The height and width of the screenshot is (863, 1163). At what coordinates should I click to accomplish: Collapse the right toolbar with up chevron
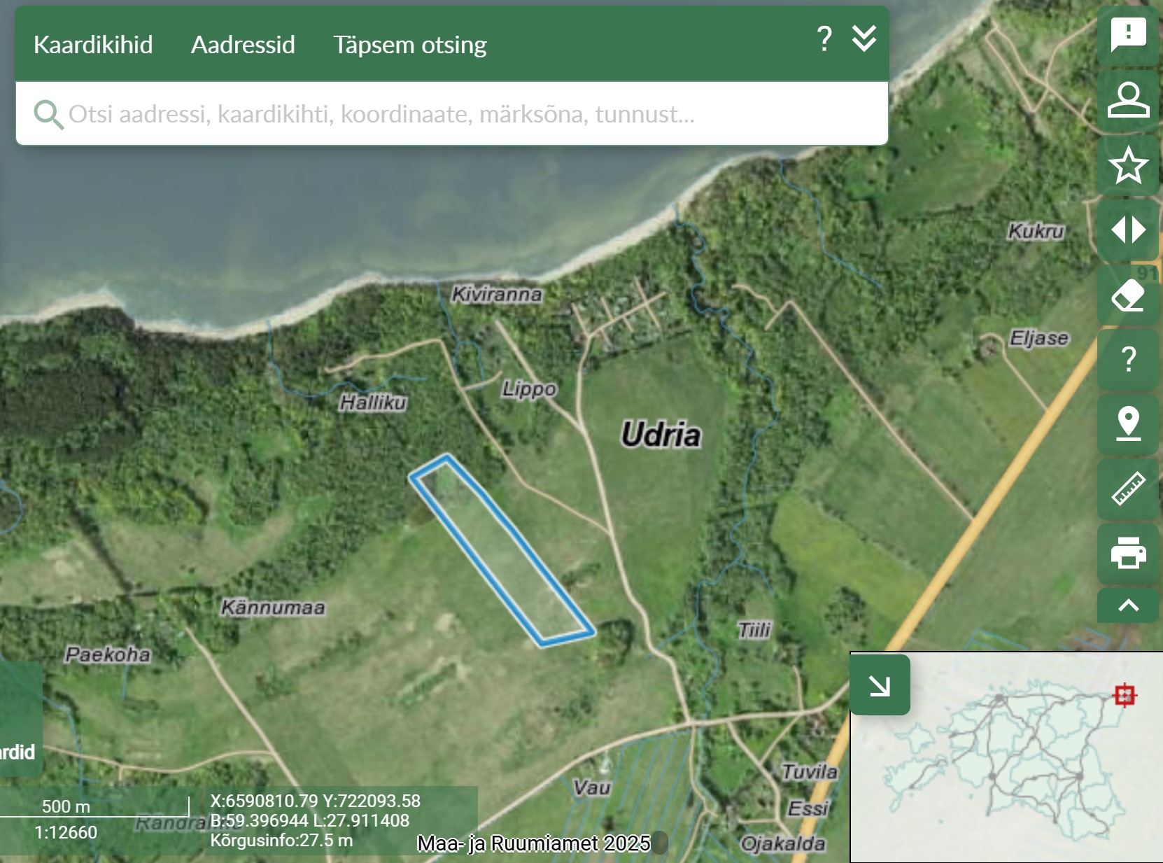(x=1128, y=605)
